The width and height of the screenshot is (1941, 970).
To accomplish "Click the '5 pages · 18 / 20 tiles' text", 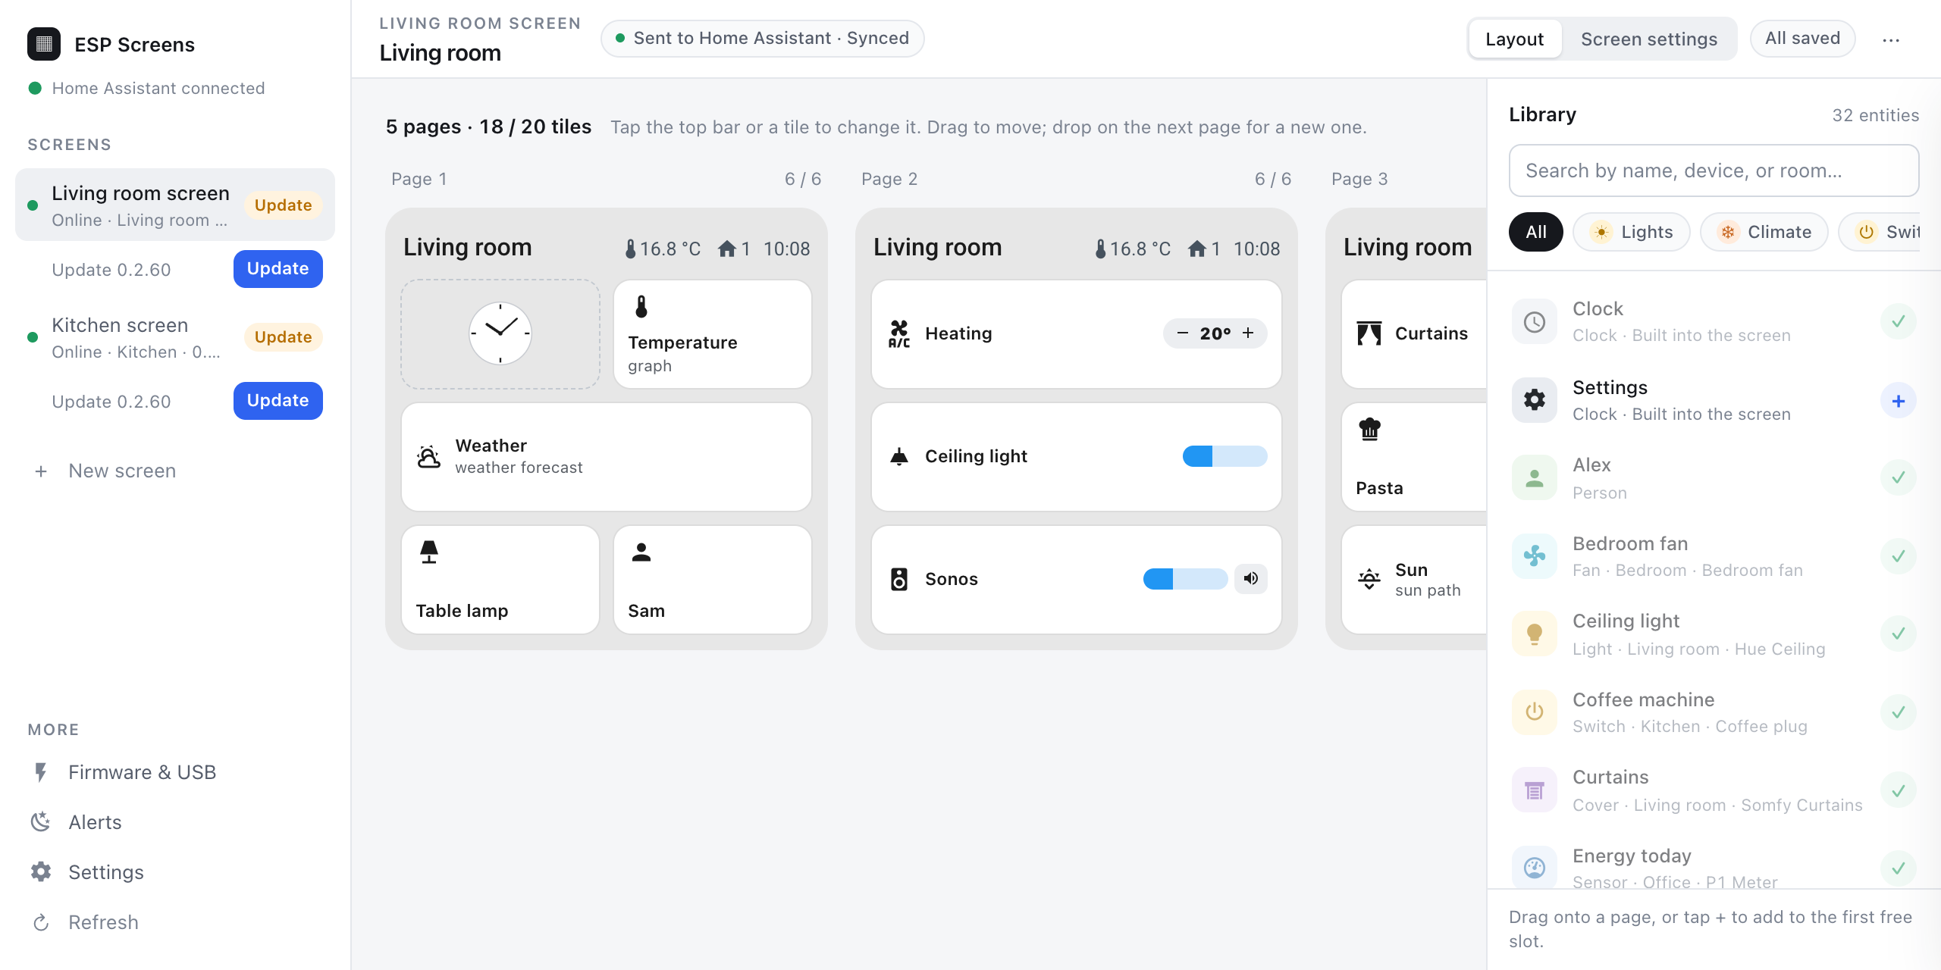I will click(488, 127).
